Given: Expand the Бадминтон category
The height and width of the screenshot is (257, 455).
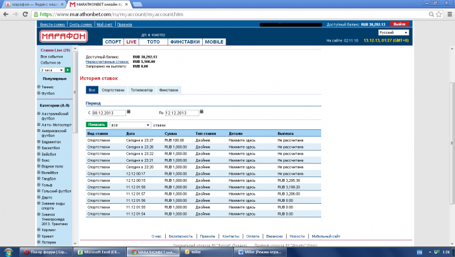Looking at the screenshot, I should coord(38,141).
